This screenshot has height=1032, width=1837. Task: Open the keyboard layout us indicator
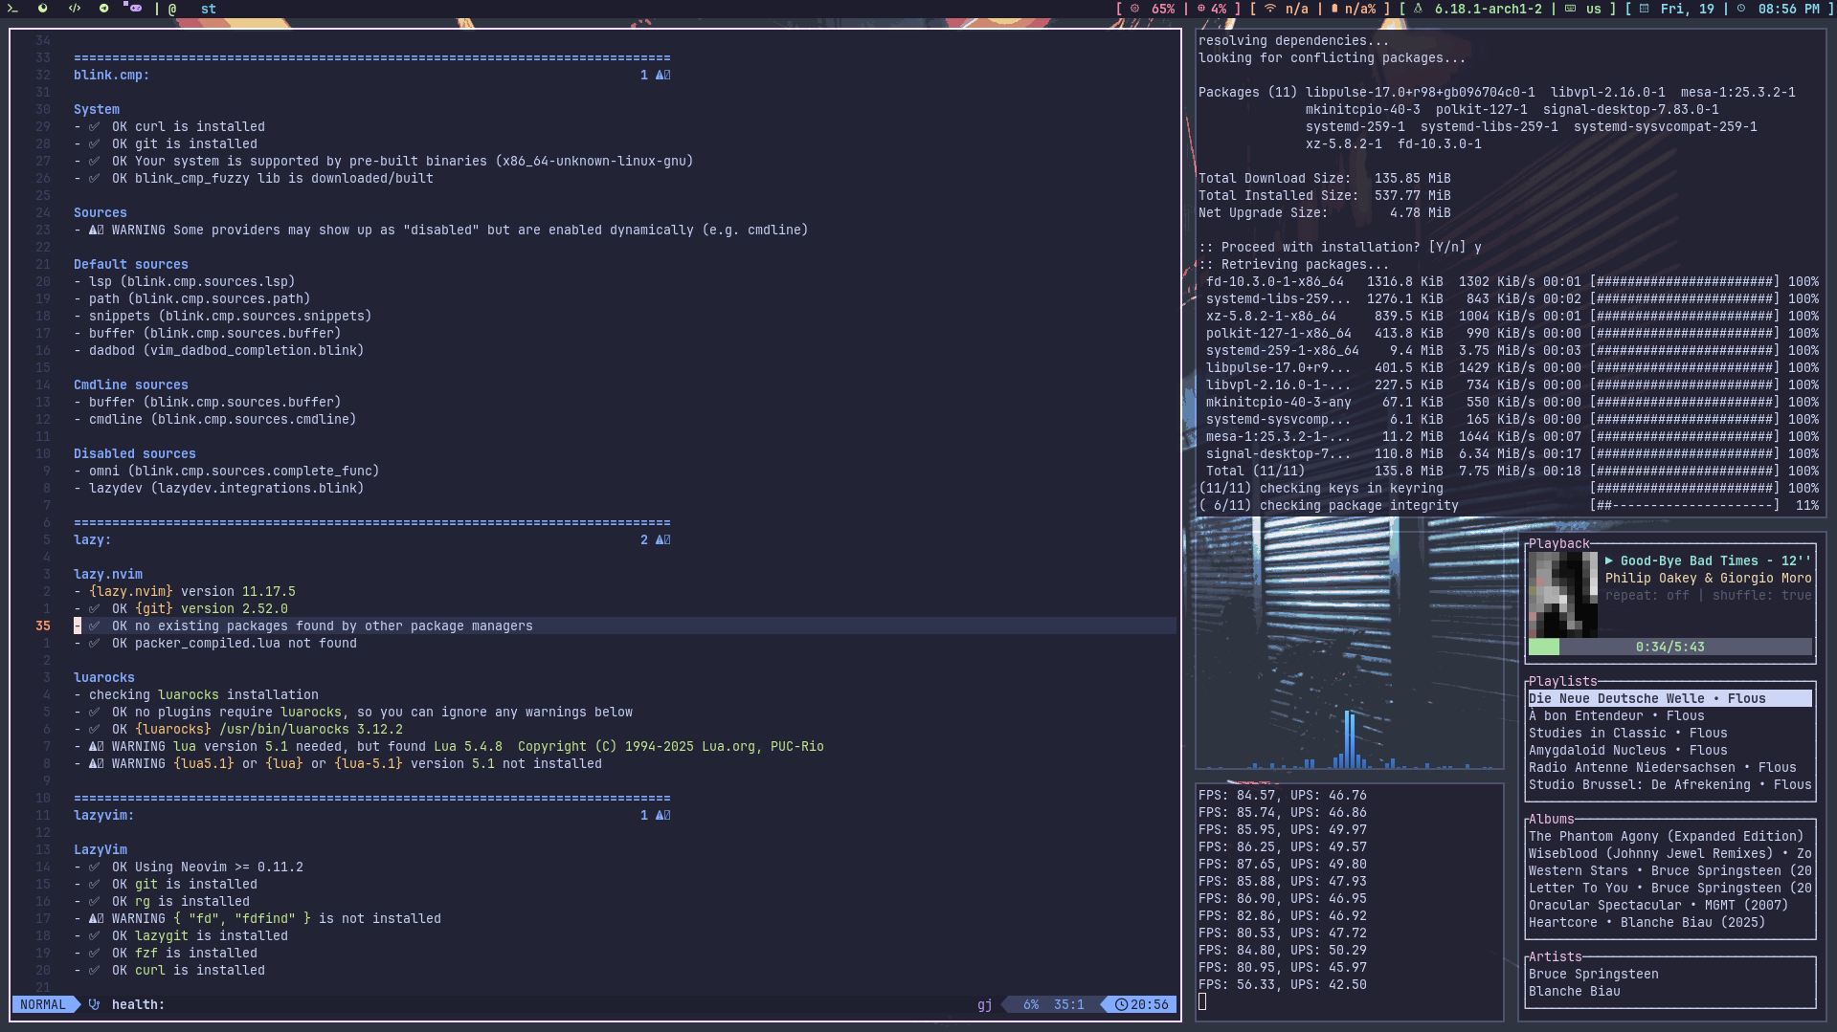click(x=1583, y=9)
